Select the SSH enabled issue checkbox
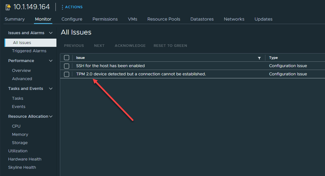The image size is (325, 176). [67, 66]
